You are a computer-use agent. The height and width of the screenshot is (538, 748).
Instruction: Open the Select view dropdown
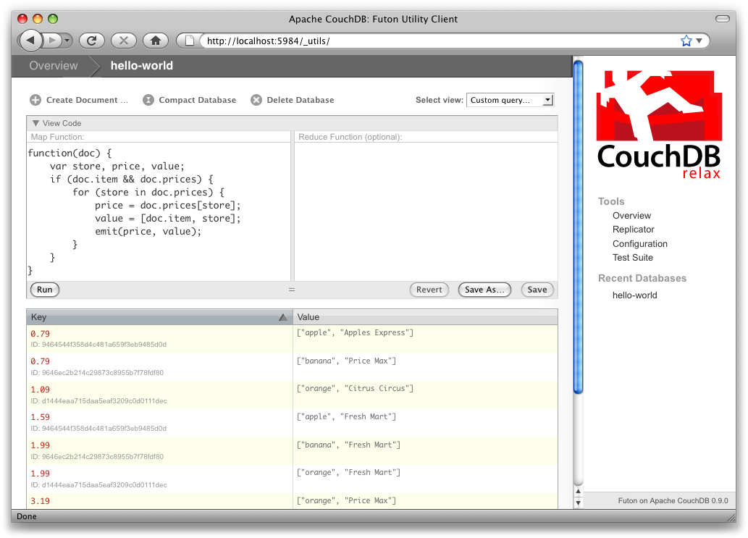(510, 100)
